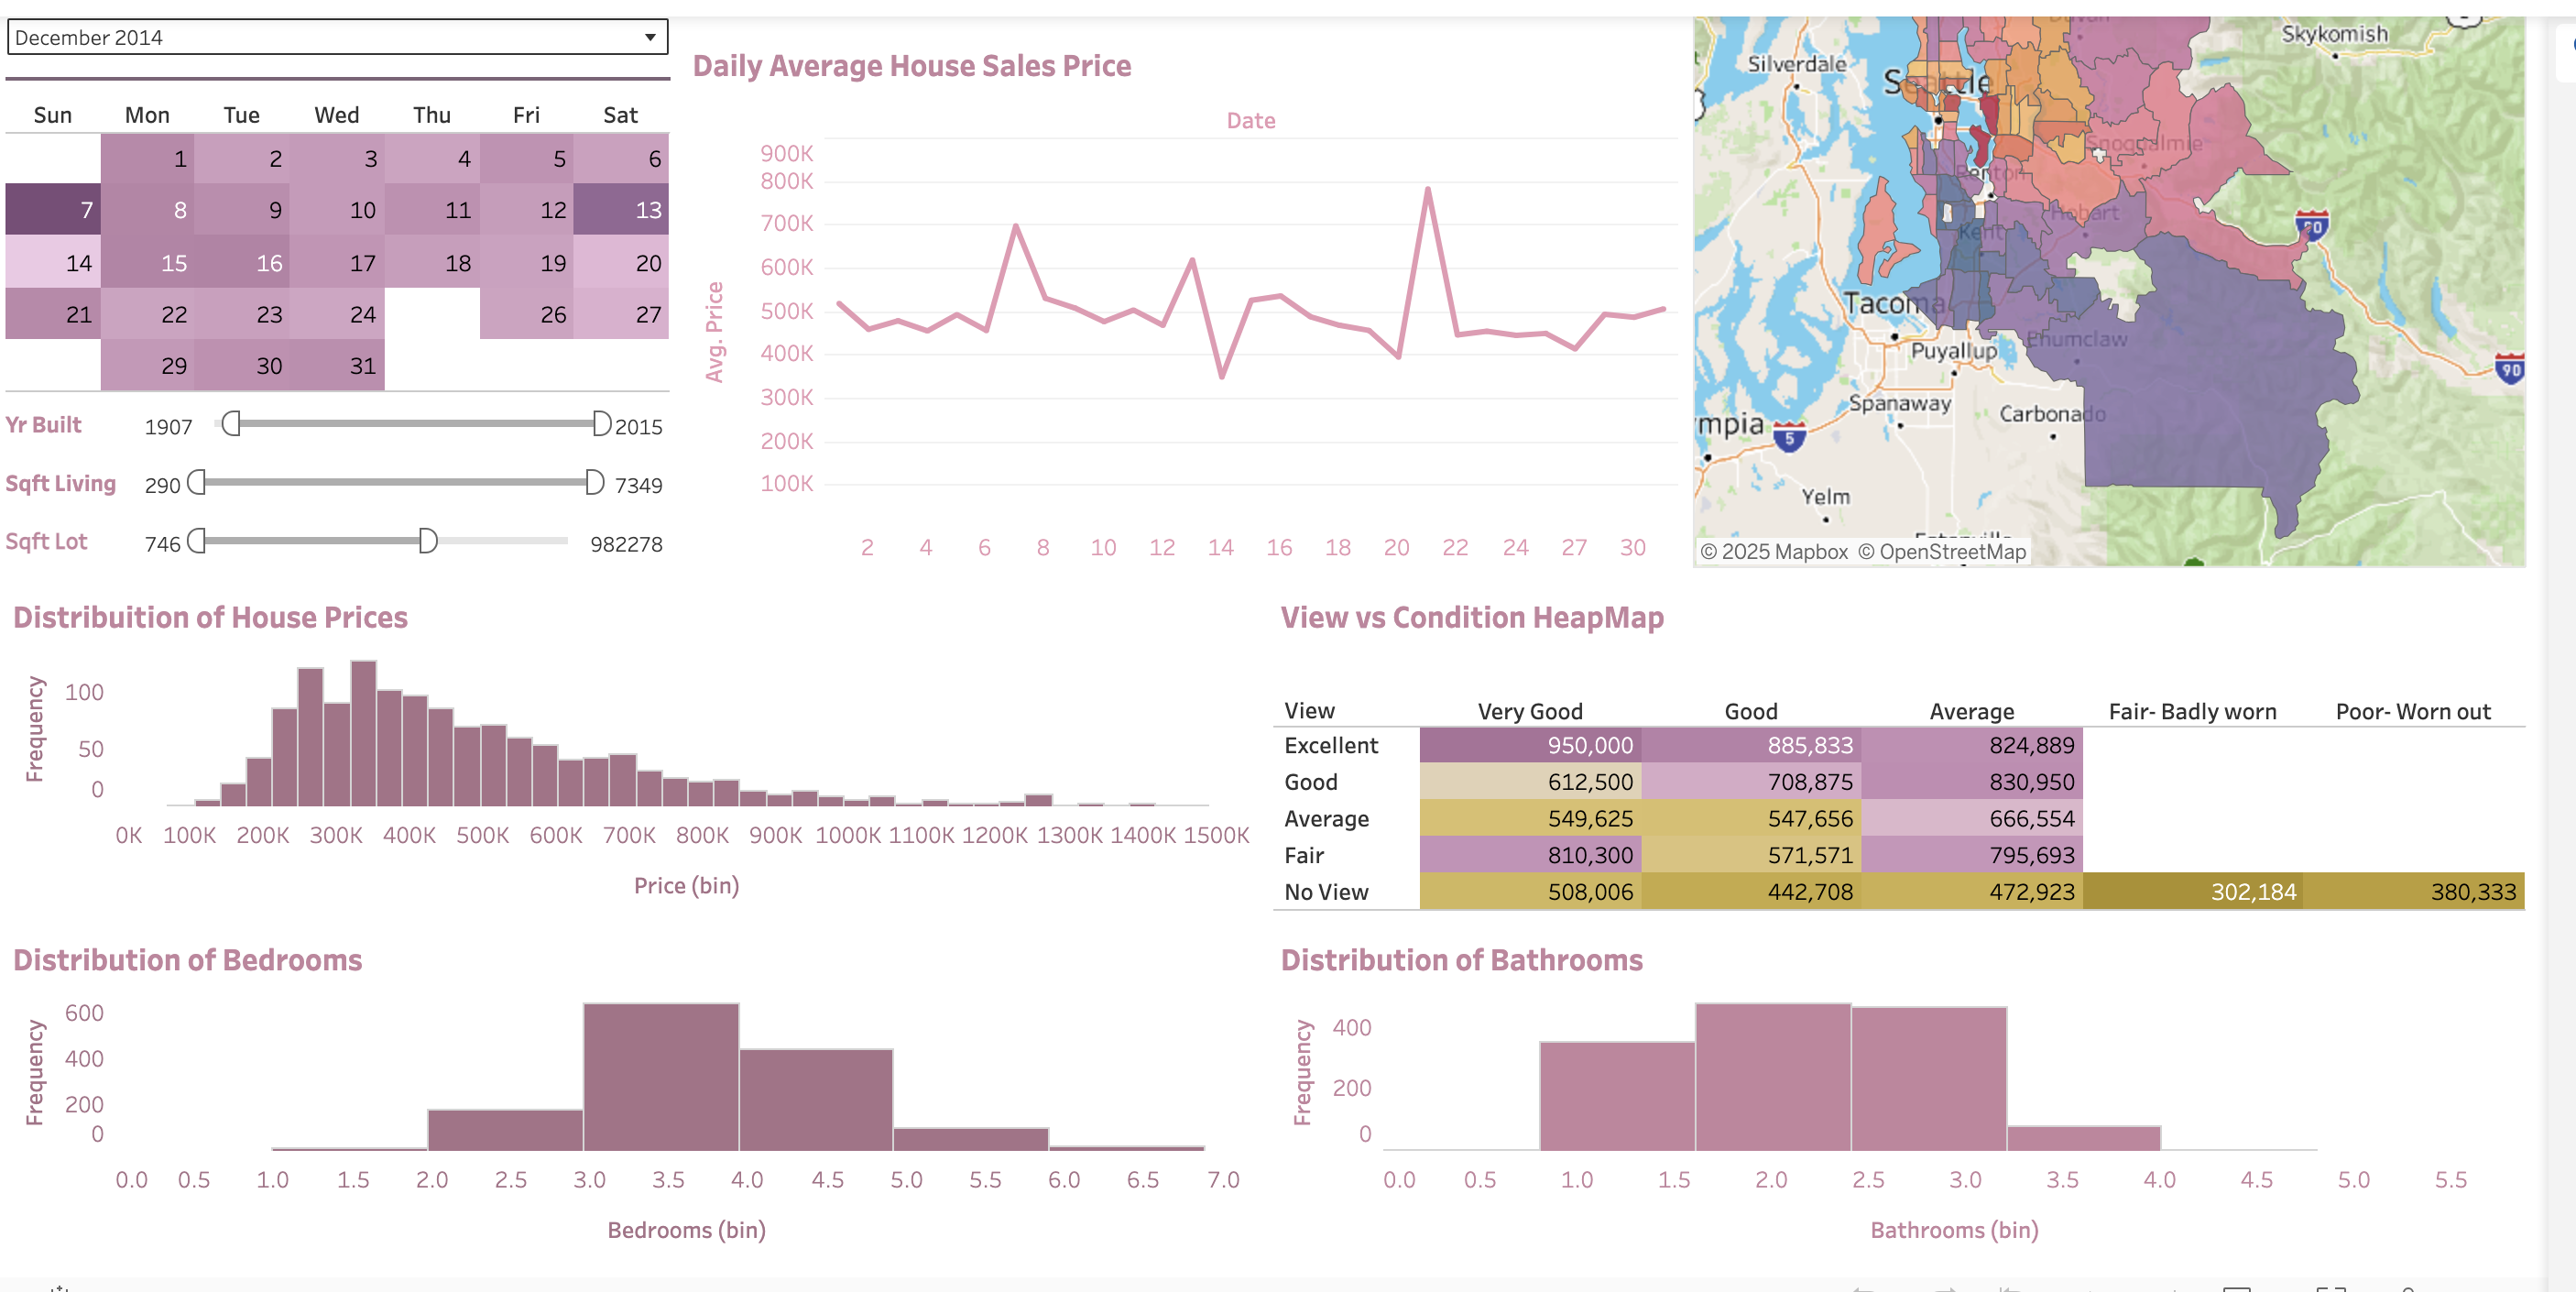This screenshot has width=2576, height=1292.
Task: Select calendar day 24
Action: coord(337,314)
